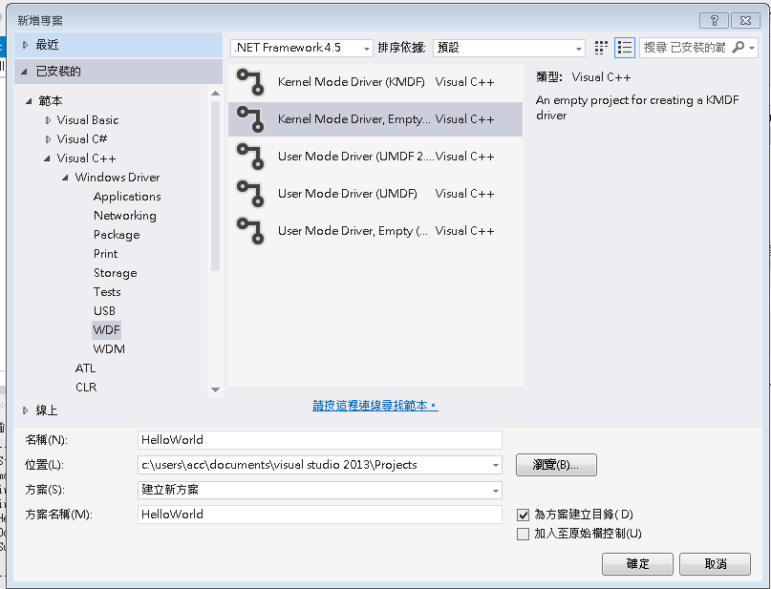Screen dimensions: 771x589
Task: Select the WDF category
Action: tap(106, 330)
